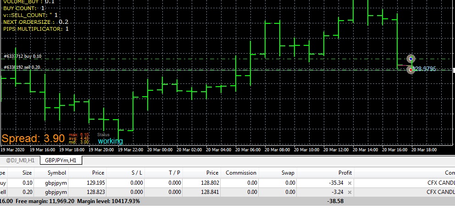455x215 pixels.
Task: Click CFX CANDL comment in buy row
Action: [441, 183]
